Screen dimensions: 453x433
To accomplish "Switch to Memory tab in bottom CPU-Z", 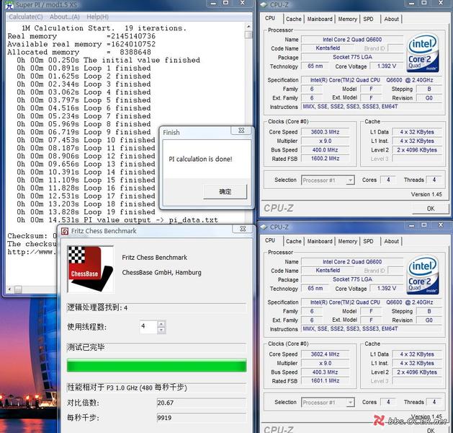I will point(347,241).
